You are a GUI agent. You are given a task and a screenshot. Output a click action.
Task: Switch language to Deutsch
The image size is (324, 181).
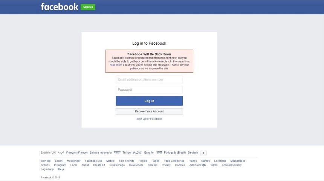tap(193, 153)
